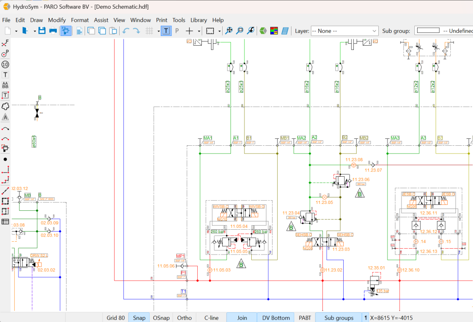Save the schematic with floppy disk icon
Image resolution: width=473 pixels, height=322 pixels.
coord(42,31)
